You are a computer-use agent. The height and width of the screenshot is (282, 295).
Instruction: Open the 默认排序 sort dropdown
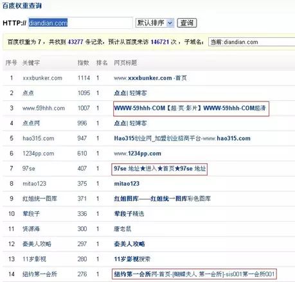pos(154,22)
